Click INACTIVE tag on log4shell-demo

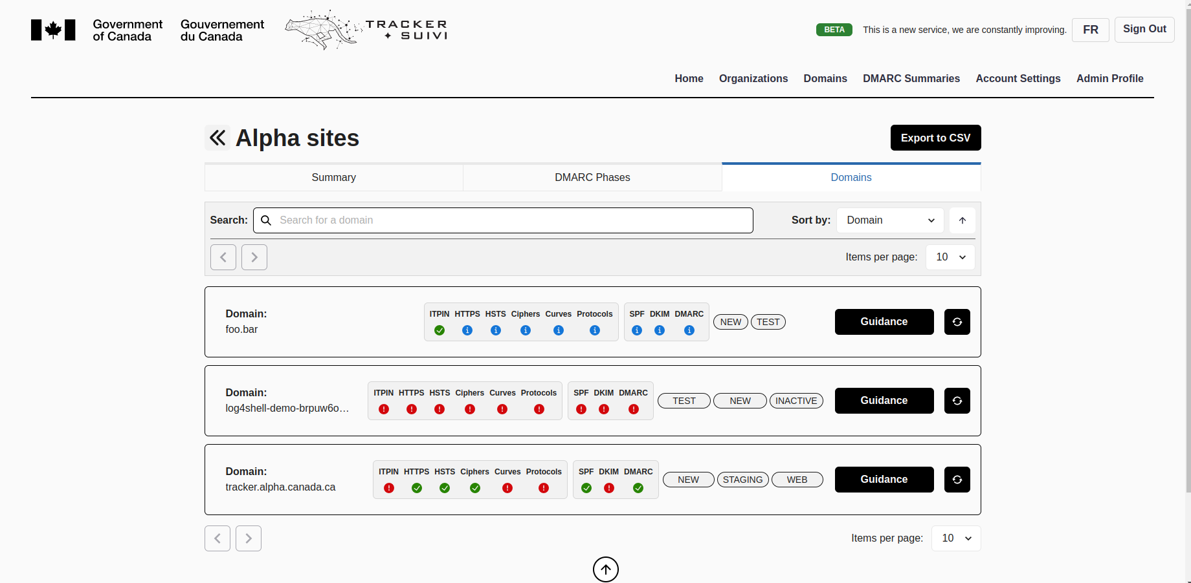coord(796,401)
